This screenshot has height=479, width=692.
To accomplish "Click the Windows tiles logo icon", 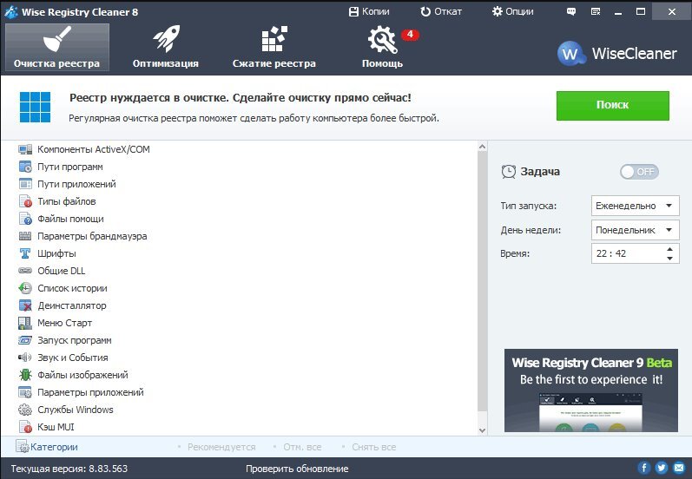I will [x=36, y=108].
